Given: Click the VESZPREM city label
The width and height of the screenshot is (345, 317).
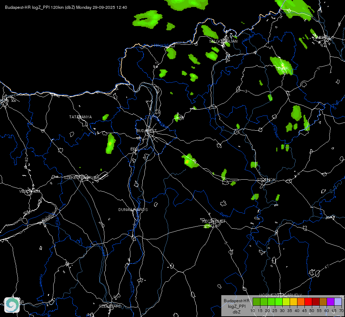Looking at the screenshot, I should pos(30,191).
